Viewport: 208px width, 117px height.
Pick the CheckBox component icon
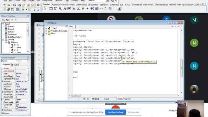click(83, 9)
